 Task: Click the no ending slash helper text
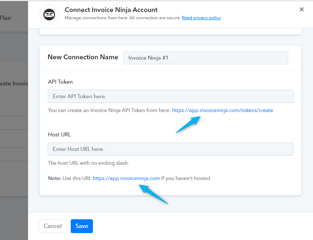pyautogui.click(x=89, y=163)
